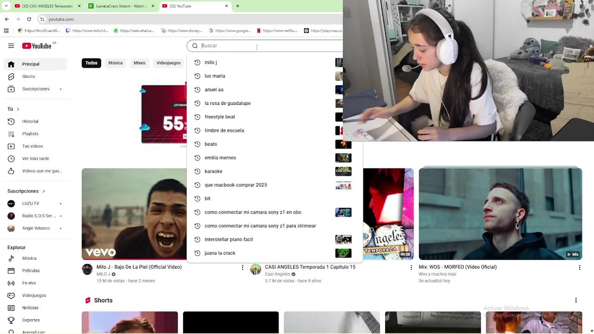The image size is (594, 334).
Task: Open LUZU TV channel subscription
Action: coord(35,204)
